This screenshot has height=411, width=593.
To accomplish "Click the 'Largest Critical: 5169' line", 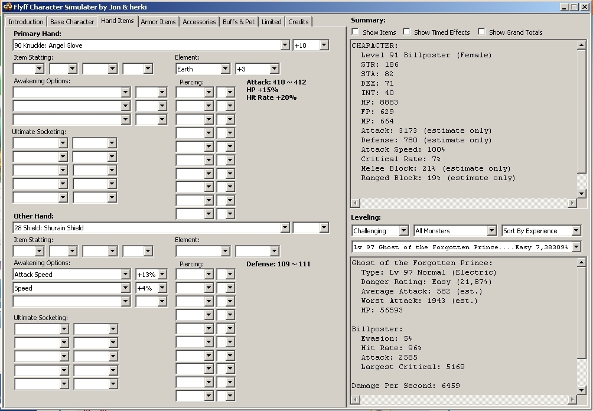I will pos(413,367).
